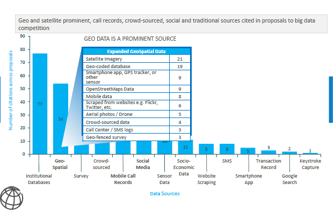Click value 19 in Geo-coded database row
The height and width of the screenshot is (213, 334).
[180, 67]
